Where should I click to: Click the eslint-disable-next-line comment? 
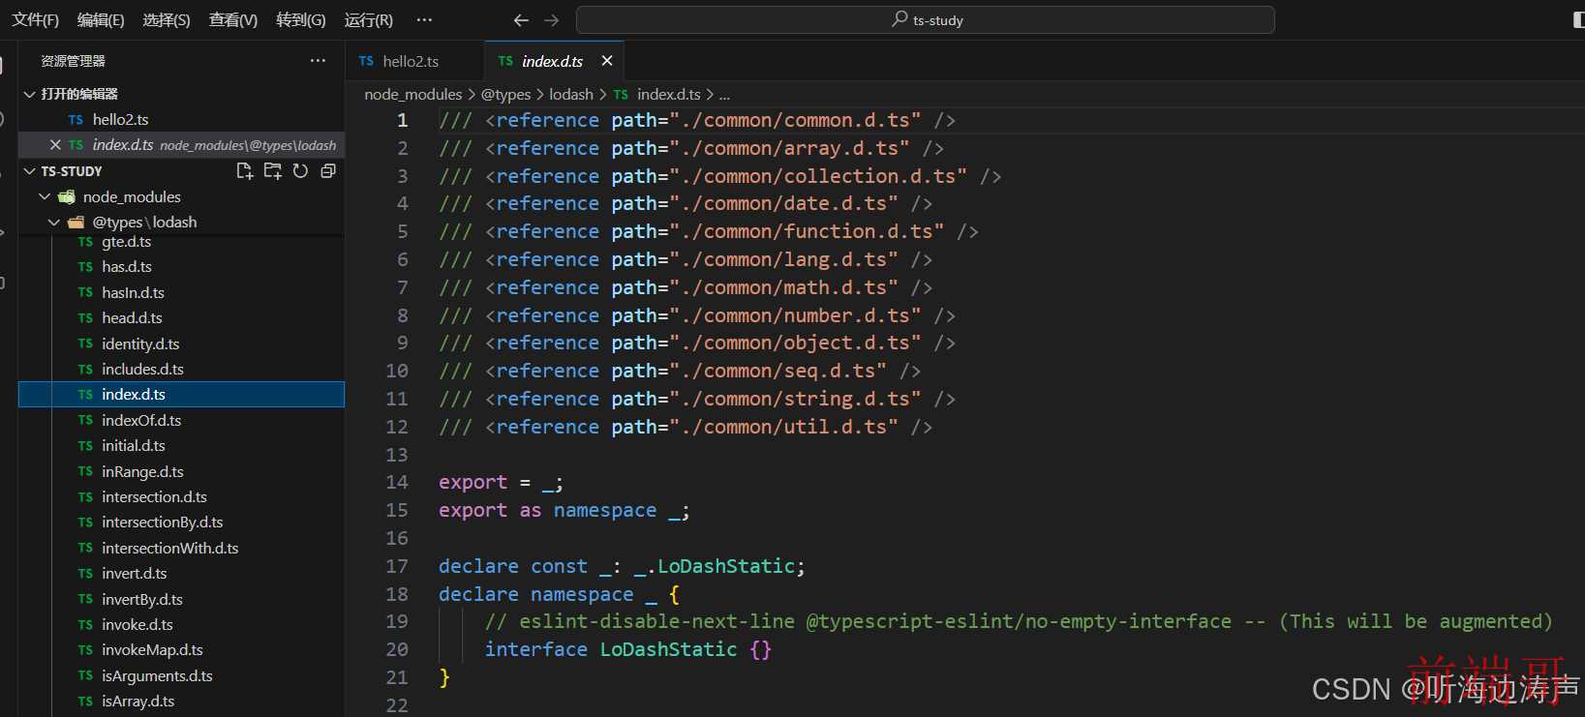(x=1019, y=621)
